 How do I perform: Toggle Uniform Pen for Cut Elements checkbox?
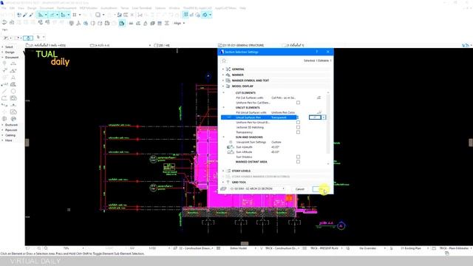[x=298, y=103]
